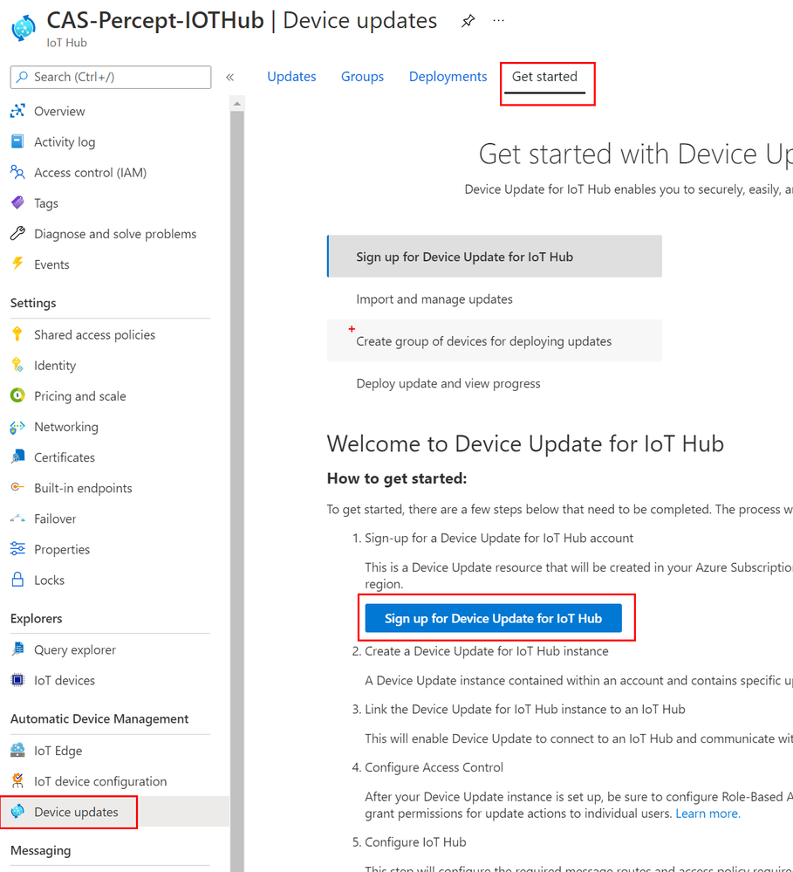
Task: Click the Device updates globe icon
Action: (x=17, y=812)
